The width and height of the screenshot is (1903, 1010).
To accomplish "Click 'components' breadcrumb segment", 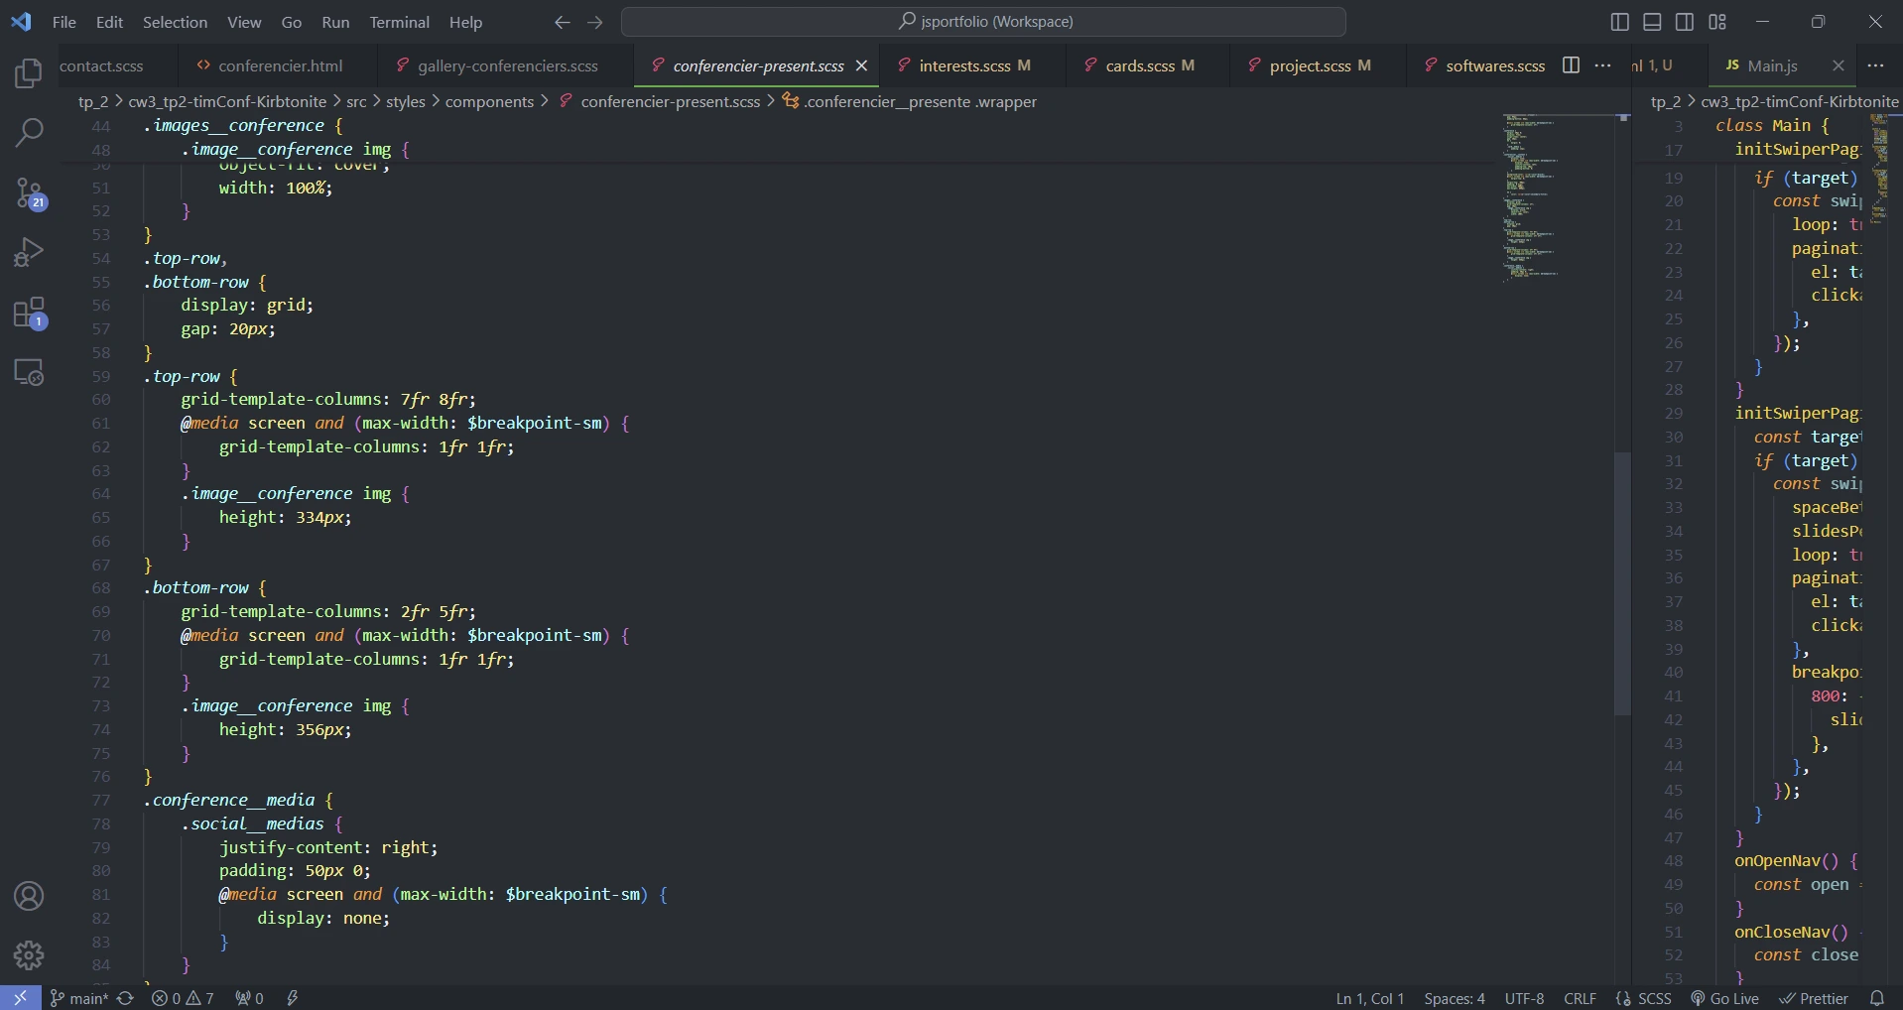I will [x=489, y=102].
